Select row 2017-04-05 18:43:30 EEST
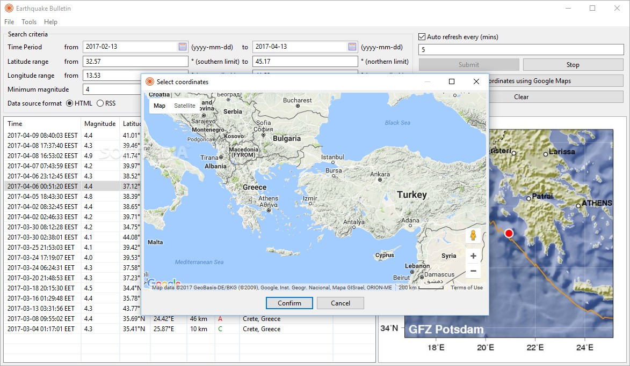 click(73, 197)
